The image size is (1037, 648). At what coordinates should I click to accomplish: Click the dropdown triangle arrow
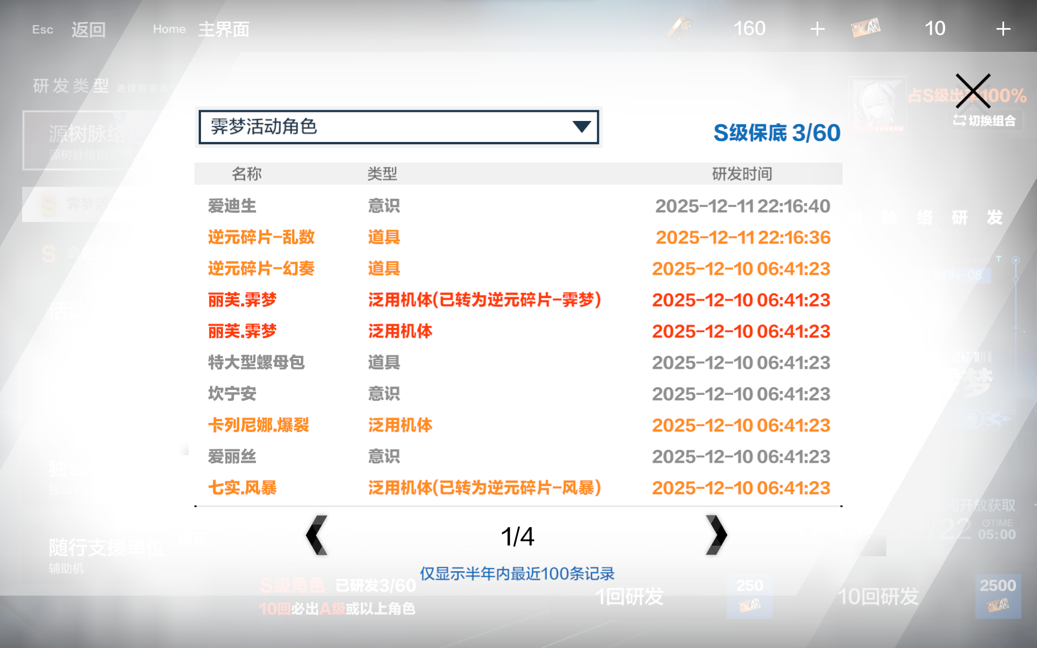click(581, 127)
